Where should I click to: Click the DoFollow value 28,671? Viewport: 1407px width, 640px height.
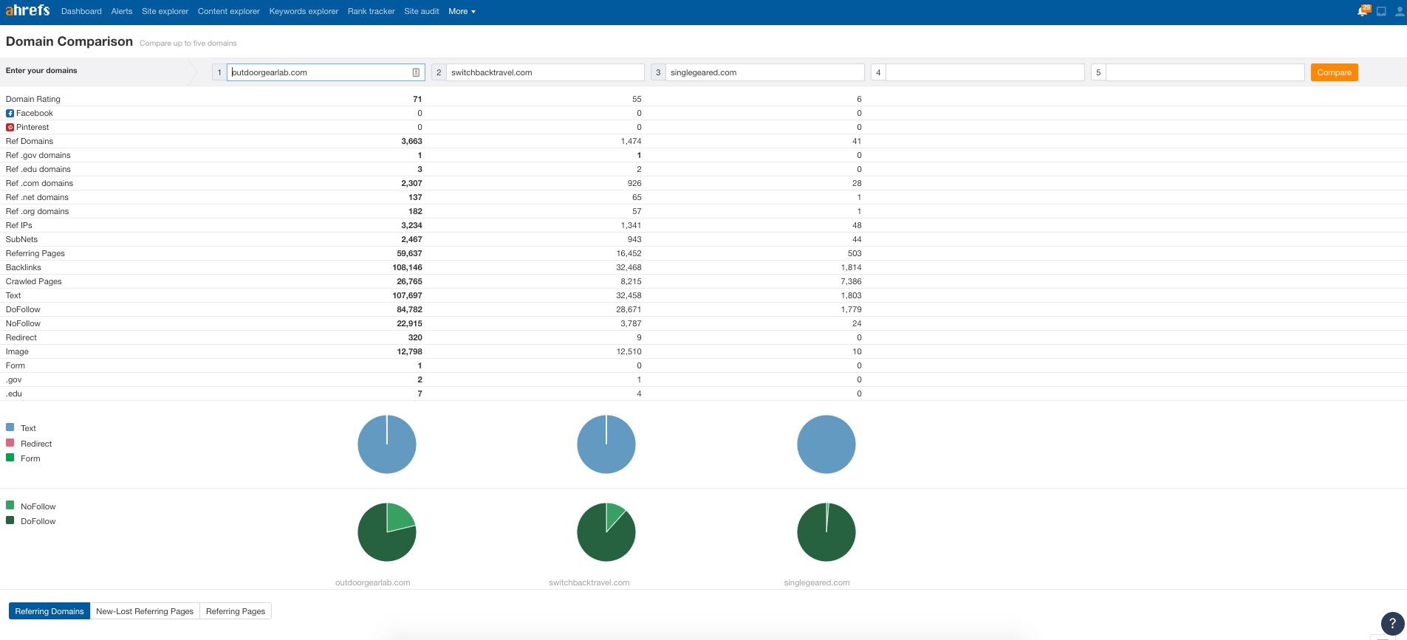coord(629,309)
